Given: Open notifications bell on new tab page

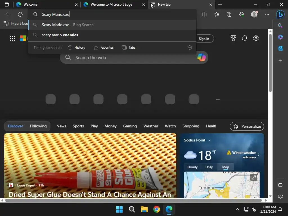Looking at the screenshot, I should coord(244,38).
